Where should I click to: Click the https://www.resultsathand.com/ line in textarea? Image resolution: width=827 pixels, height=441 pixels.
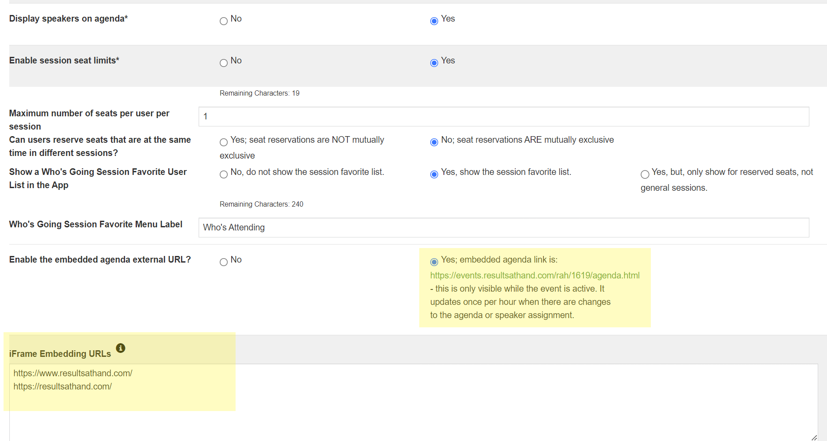[x=73, y=373]
